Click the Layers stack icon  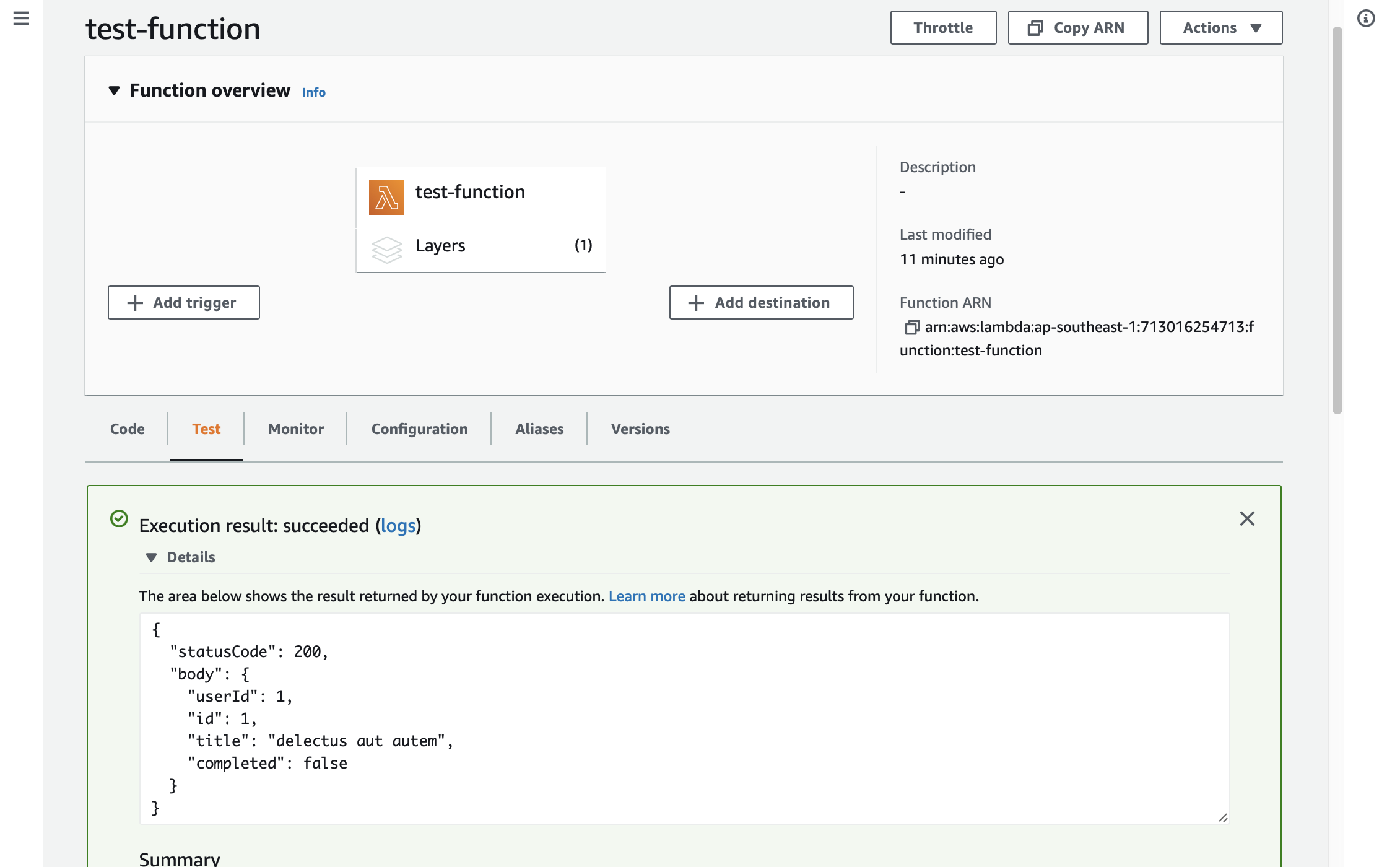[x=387, y=249]
